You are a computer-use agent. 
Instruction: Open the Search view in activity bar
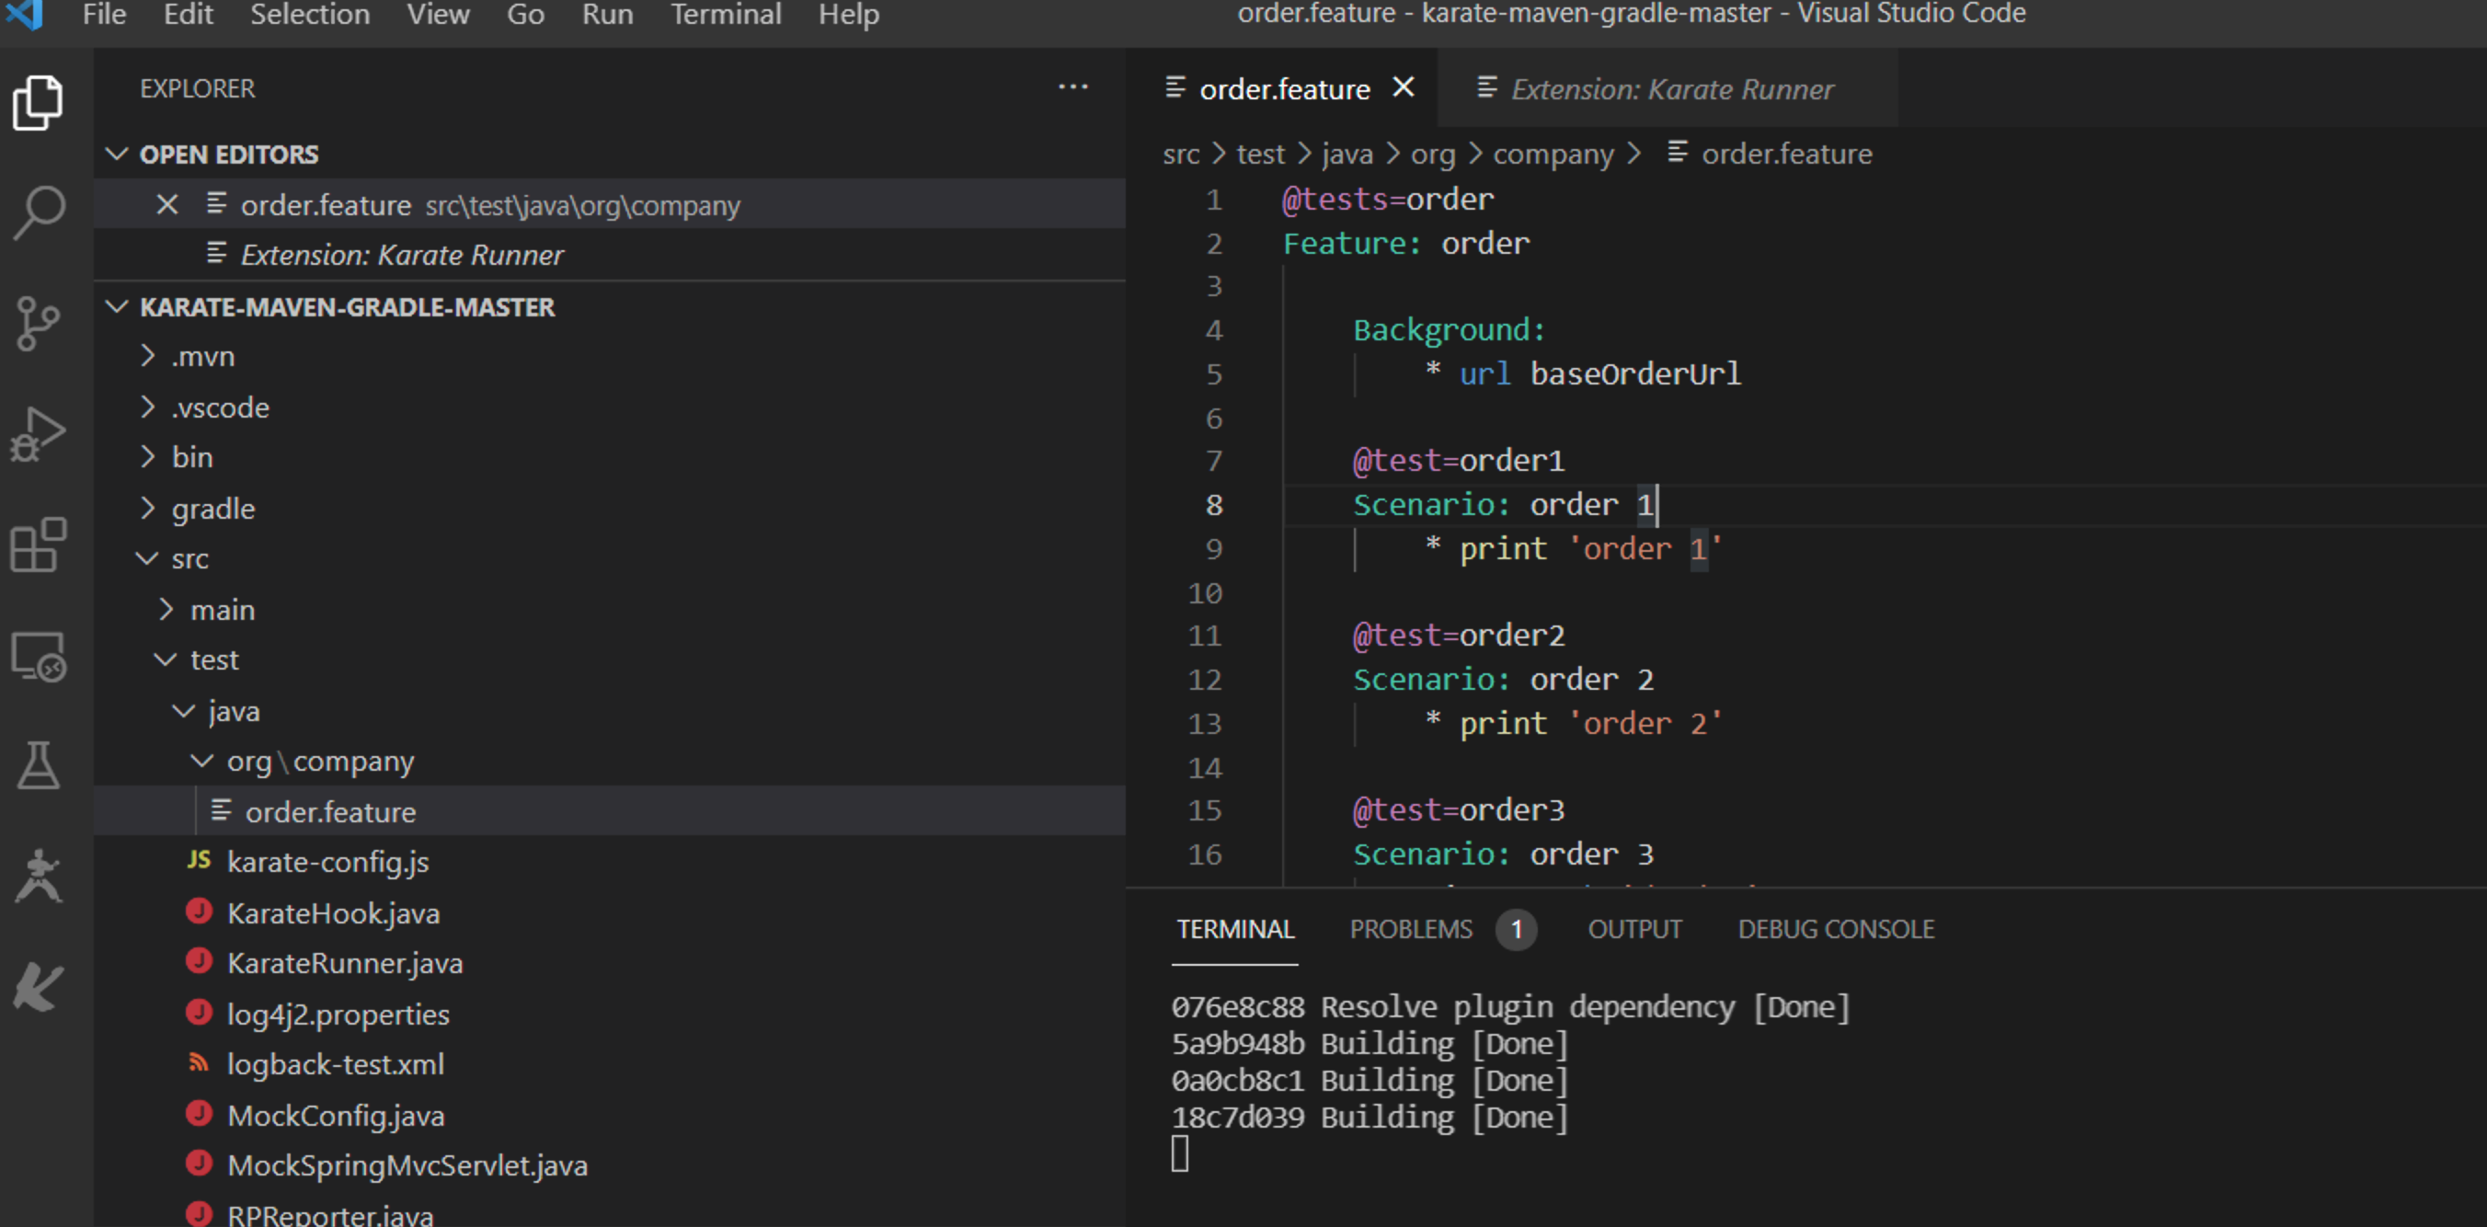(39, 212)
